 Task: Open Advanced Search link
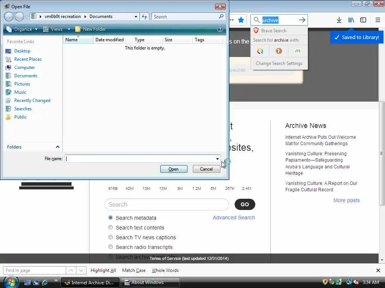point(234,217)
